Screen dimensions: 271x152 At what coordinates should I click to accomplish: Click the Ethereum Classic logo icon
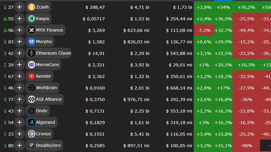31,53
